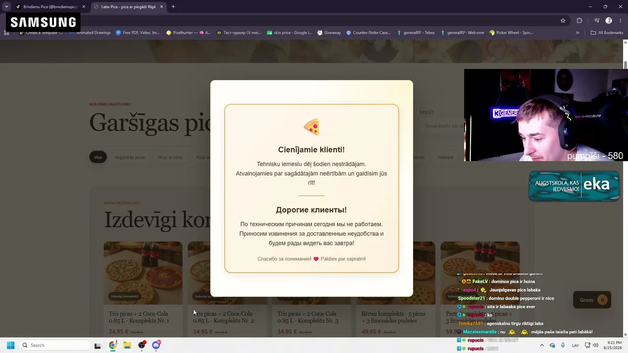
Task: Click the taskbar Search box
Action: pos(54,345)
